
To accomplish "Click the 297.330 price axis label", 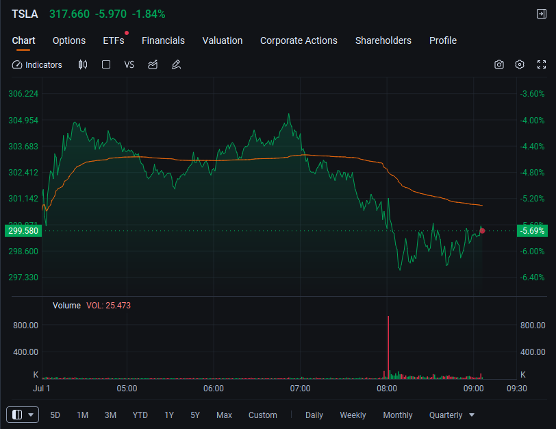I will 23,277.
